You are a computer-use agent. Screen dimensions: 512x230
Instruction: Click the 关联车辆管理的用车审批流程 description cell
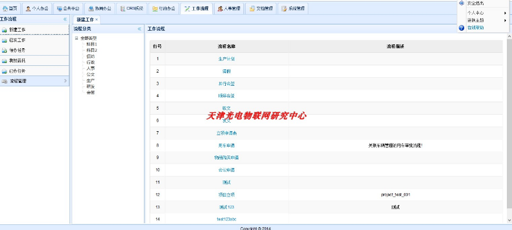pos(395,145)
